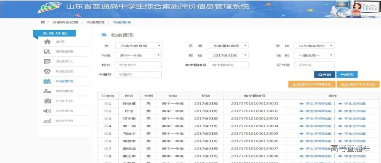Select the 档案管理 calendar icon
The width and height of the screenshot is (381, 163).
click(47, 81)
